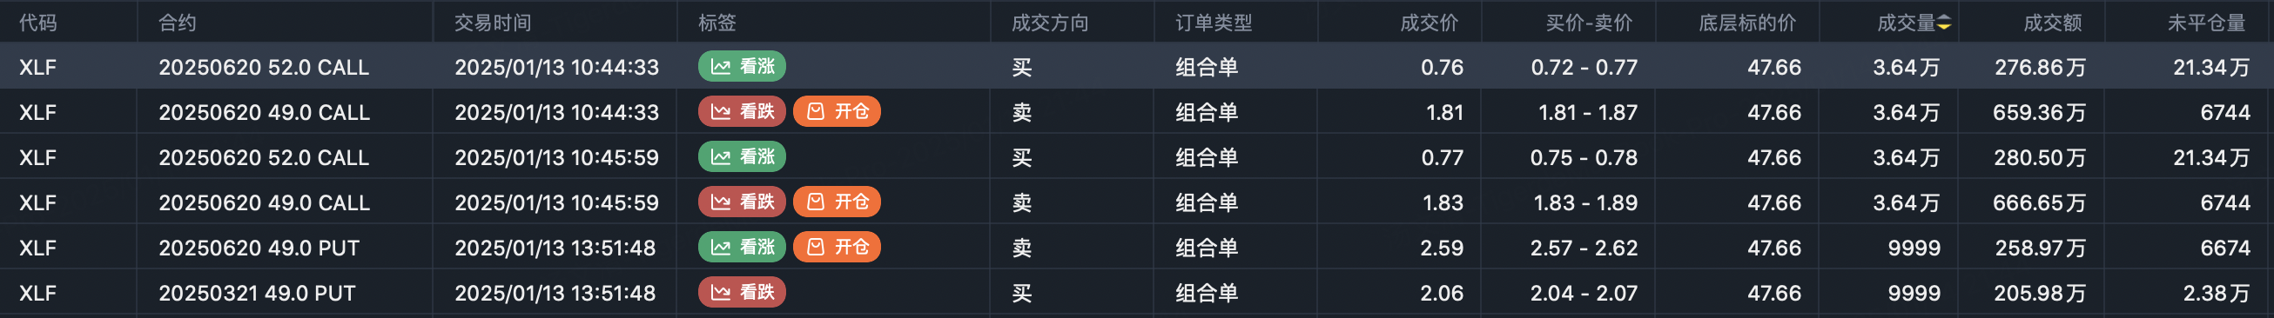
Task: Click the 交易时间 column header
Action: pyautogui.click(x=493, y=23)
